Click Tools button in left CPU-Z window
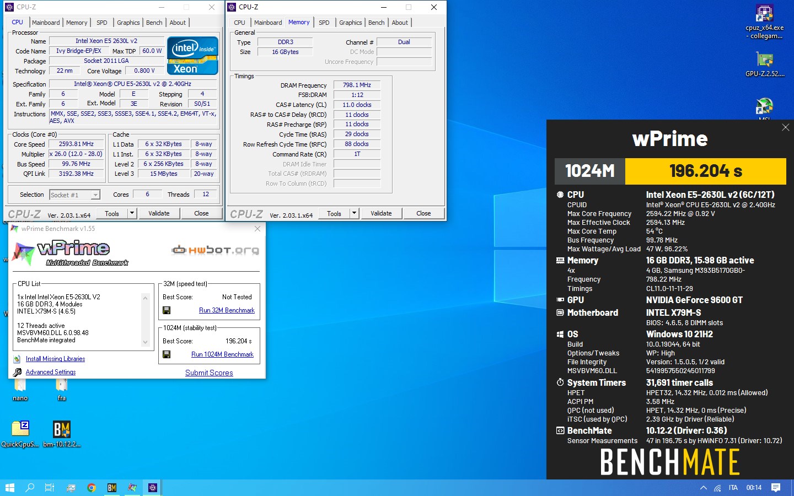The height and width of the screenshot is (496, 794). point(112,213)
